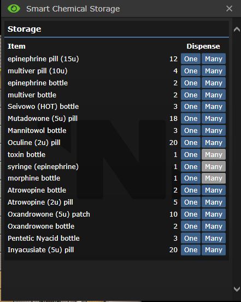The image size is (241, 302).
Task: Dispense many Atrowopine bottle
Action: click(x=214, y=190)
